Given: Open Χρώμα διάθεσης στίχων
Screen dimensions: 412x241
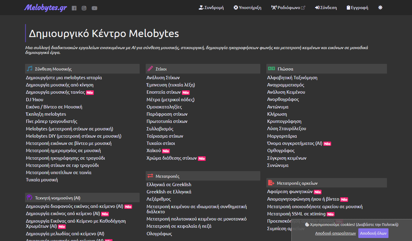Looking at the screenshot, I should 172,158.
